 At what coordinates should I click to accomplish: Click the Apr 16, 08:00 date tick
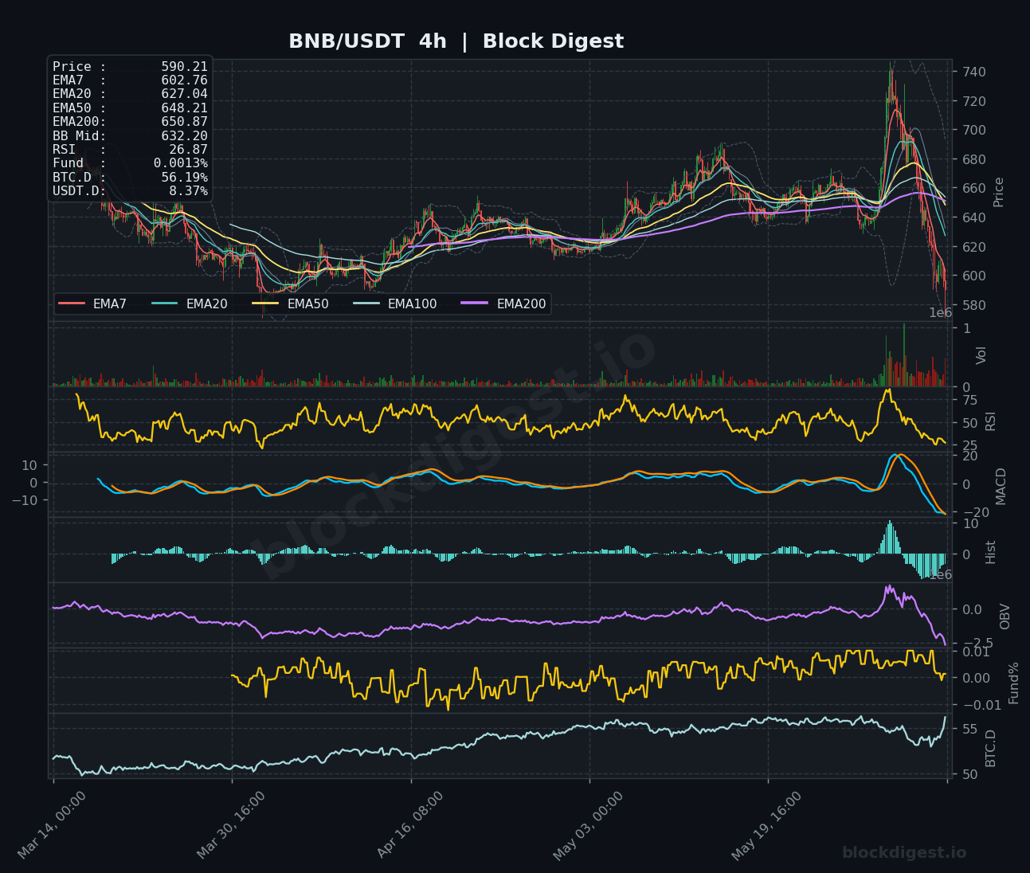[x=411, y=825]
